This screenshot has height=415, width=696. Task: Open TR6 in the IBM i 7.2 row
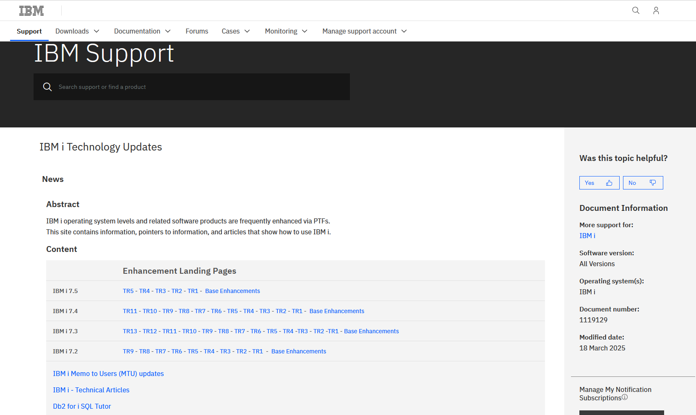pos(177,351)
